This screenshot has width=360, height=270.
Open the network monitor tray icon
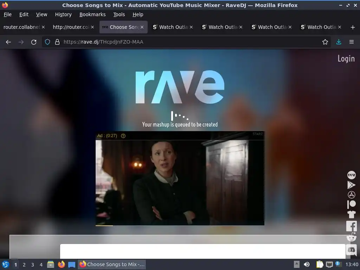coord(329,264)
